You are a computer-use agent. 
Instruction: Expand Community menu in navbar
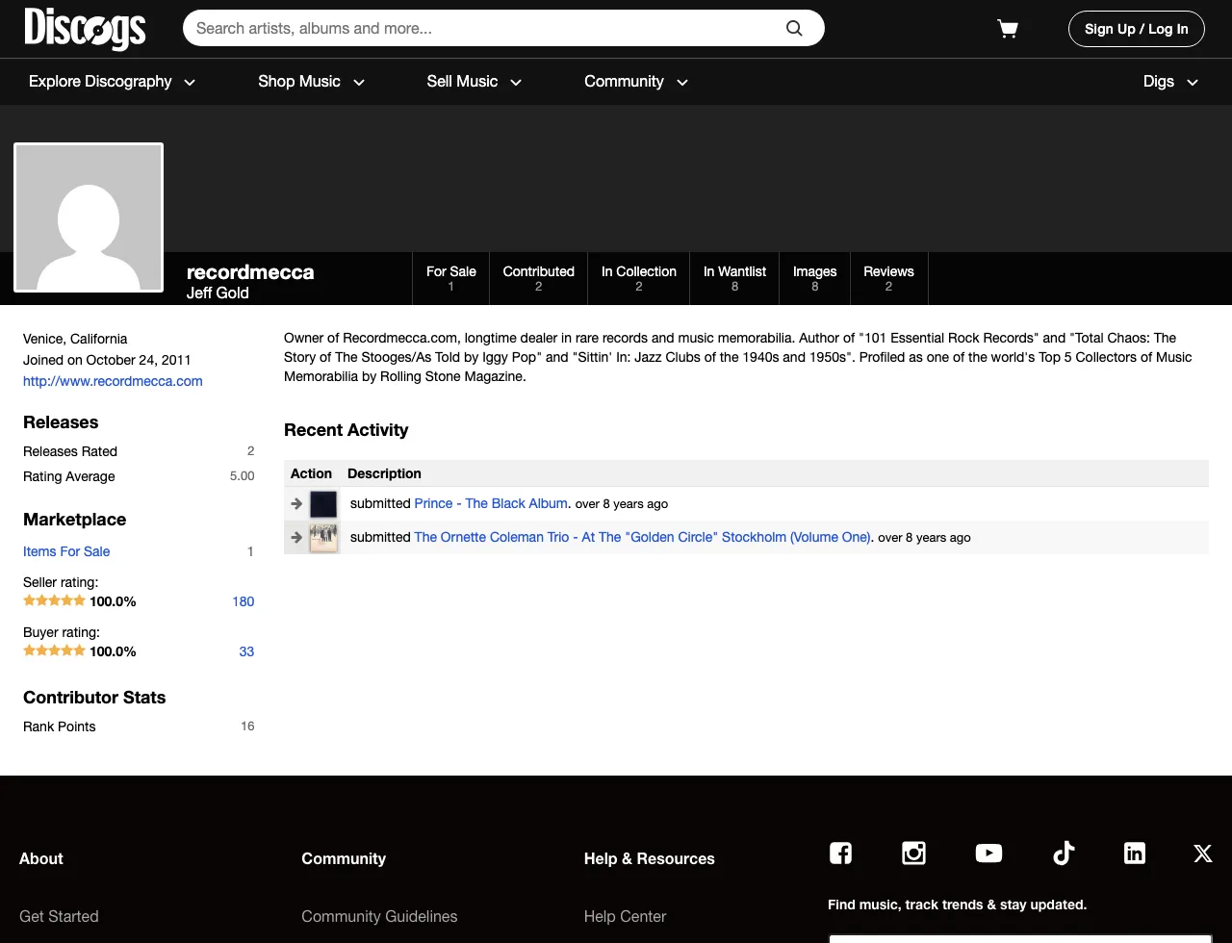click(636, 82)
